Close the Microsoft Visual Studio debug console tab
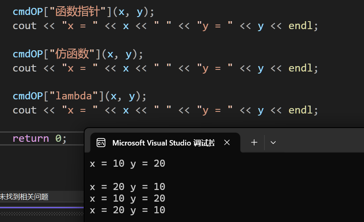Image resolution: width=364 pixels, height=222 pixels. (227, 143)
